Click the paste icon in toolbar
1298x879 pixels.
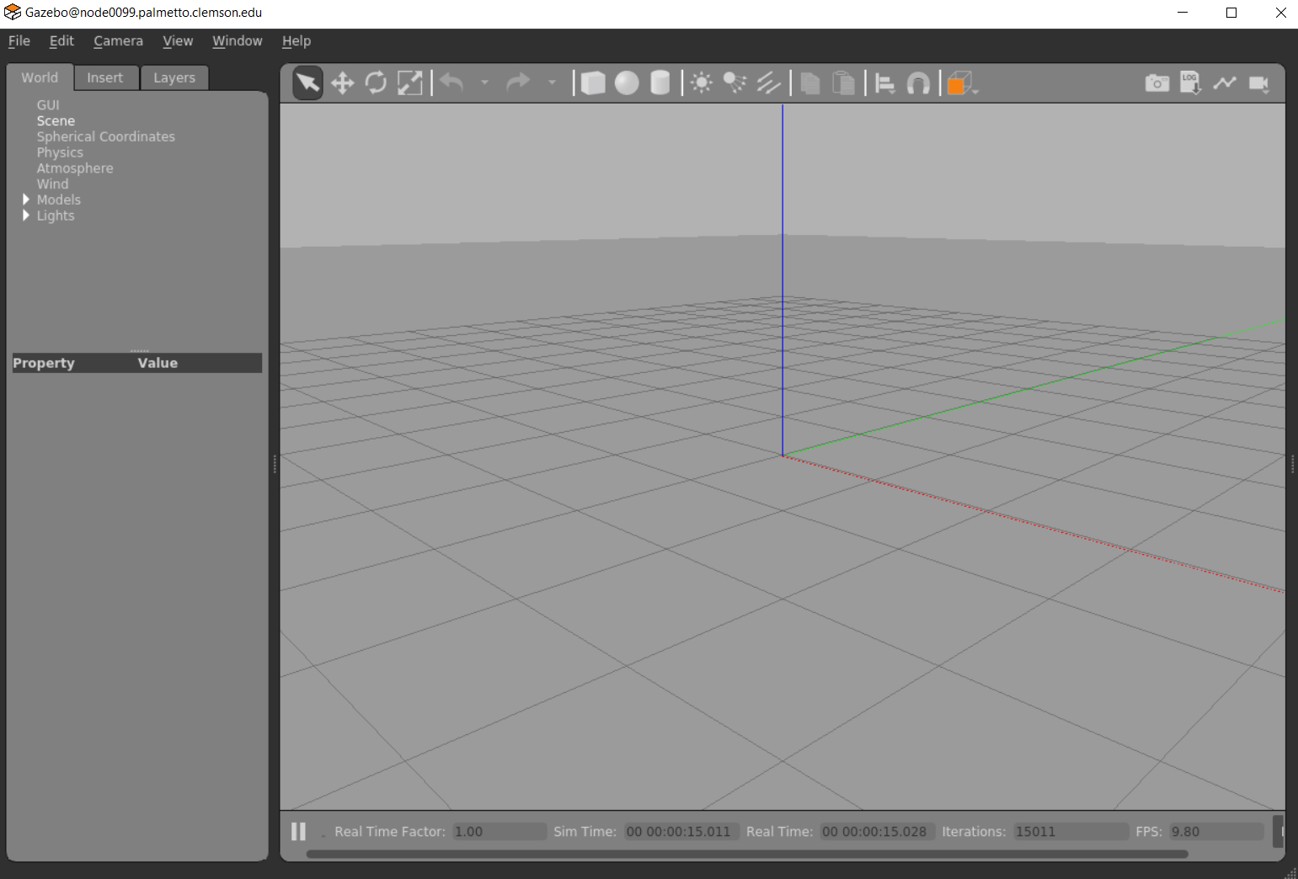(843, 83)
